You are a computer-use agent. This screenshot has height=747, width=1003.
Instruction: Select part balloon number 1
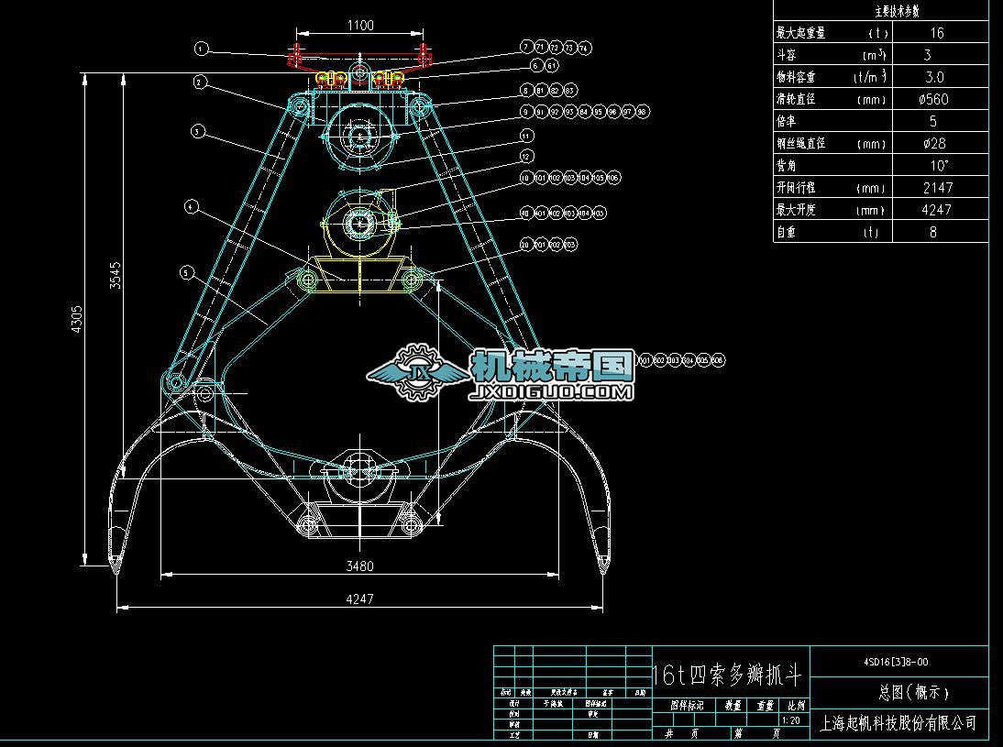click(203, 48)
